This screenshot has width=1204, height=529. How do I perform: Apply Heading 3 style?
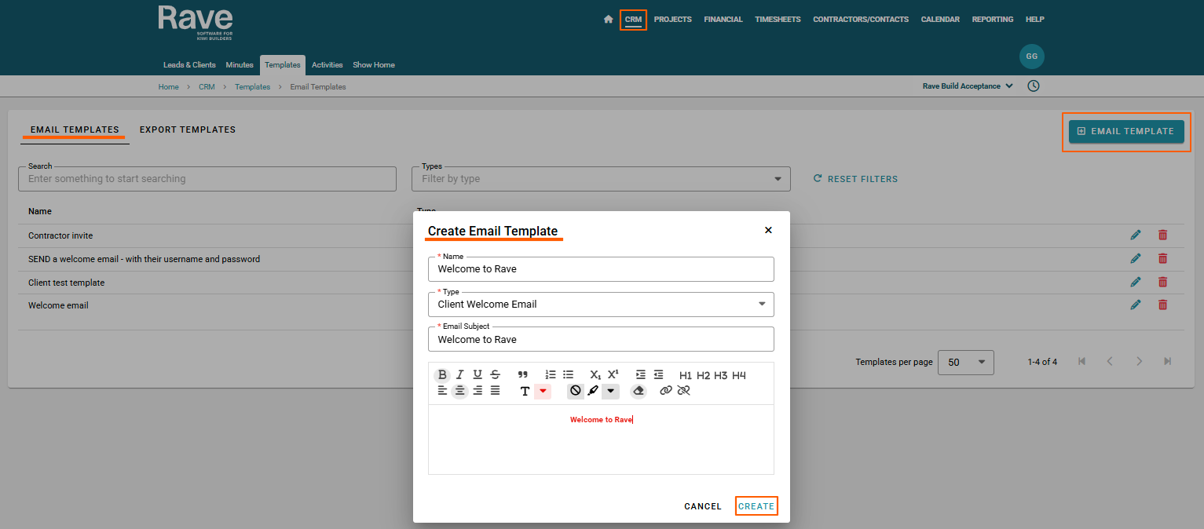(x=721, y=375)
